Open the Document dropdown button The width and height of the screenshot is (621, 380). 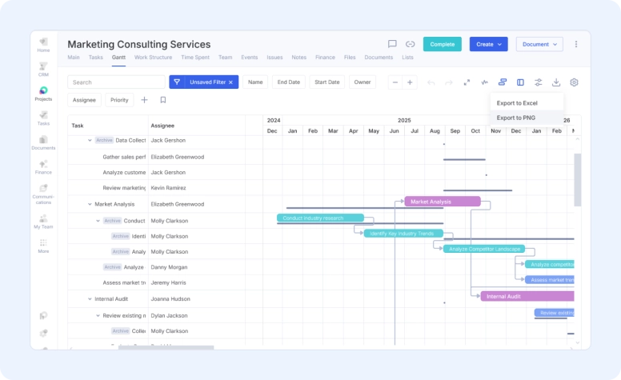[539, 44]
